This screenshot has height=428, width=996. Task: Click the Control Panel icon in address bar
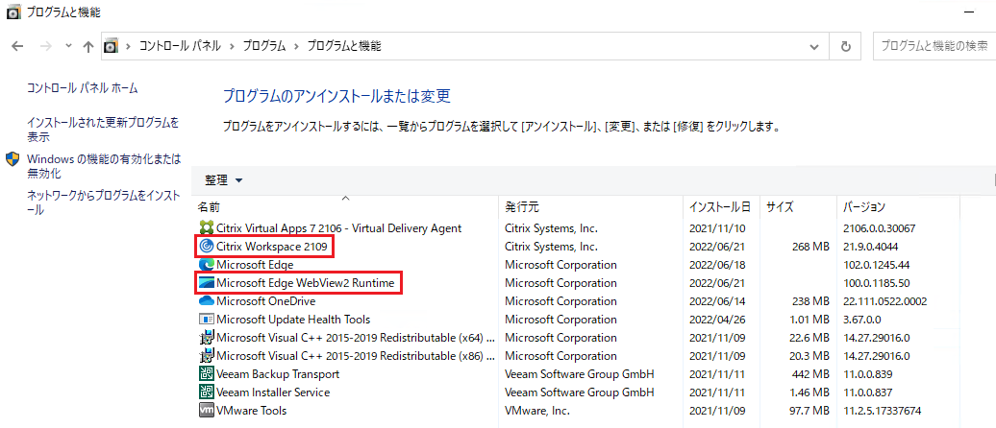click(112, 46)
